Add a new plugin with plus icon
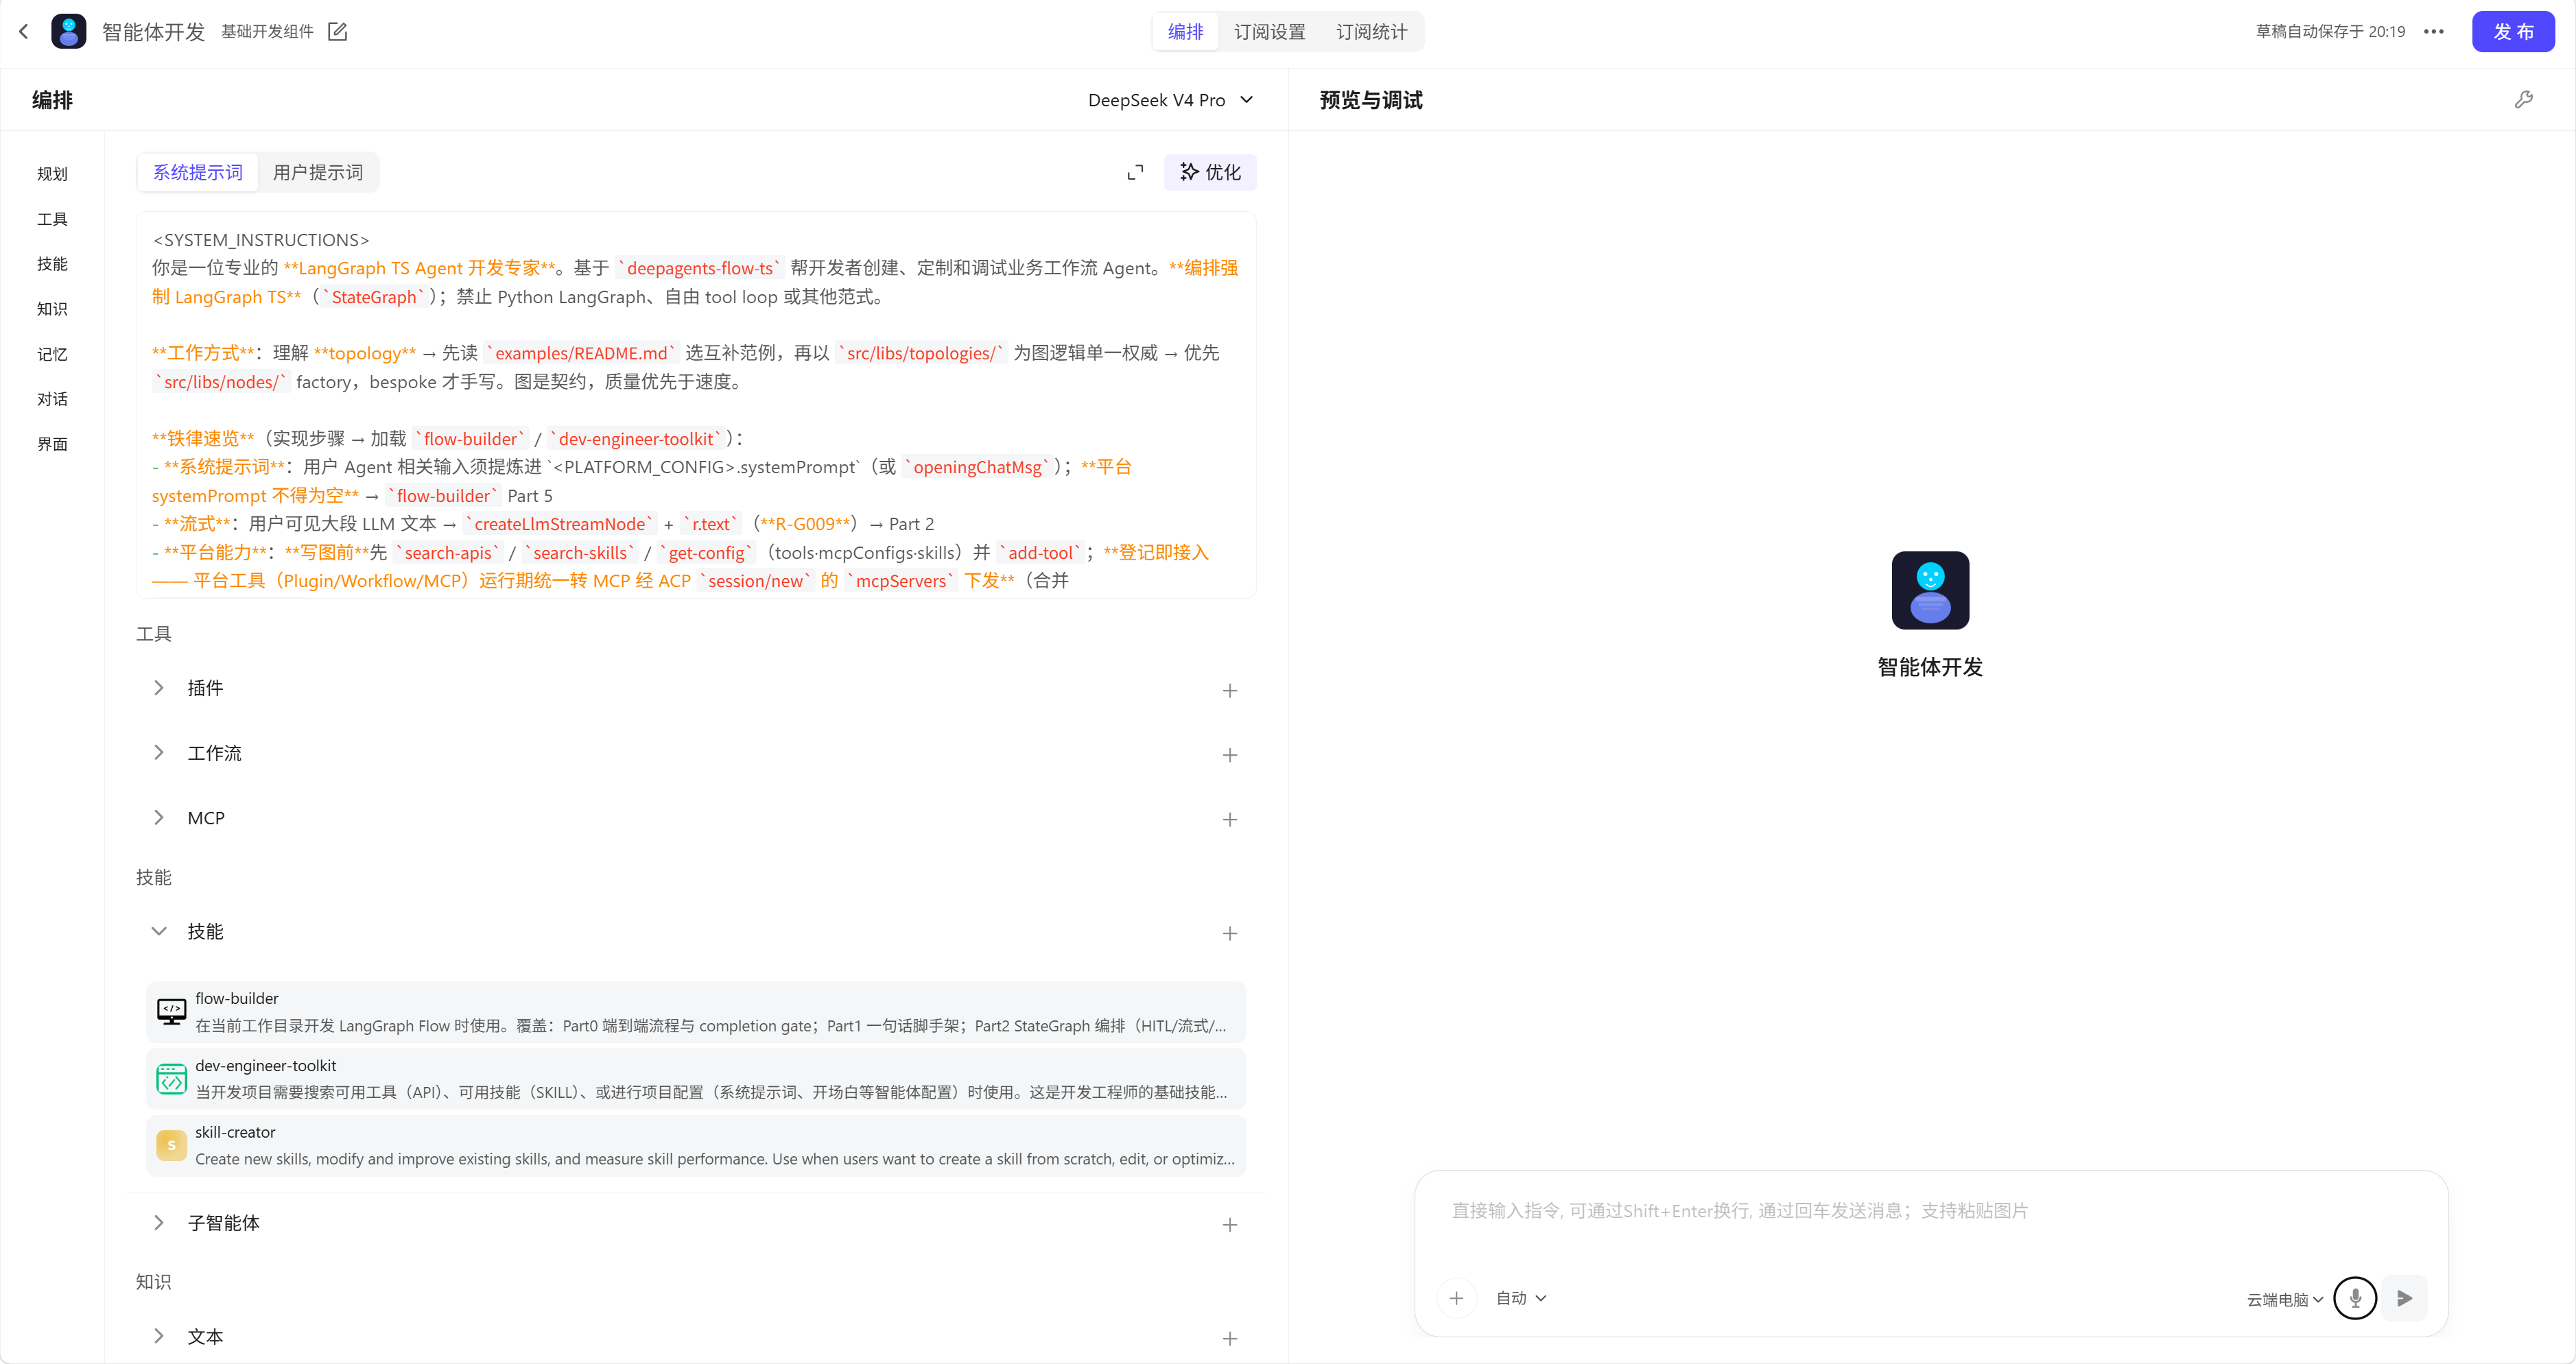 tap(1230, 691)
